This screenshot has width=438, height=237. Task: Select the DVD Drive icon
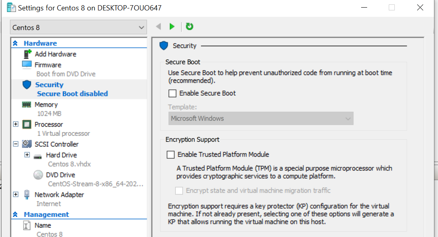pyautogui.click(x=38, y=175)
